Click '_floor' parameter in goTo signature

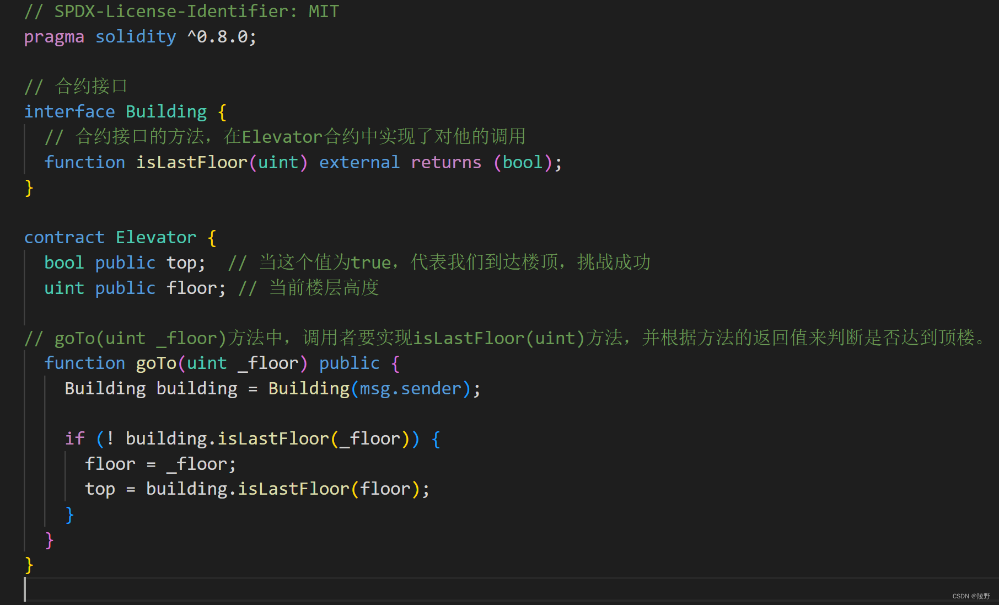pos(268,363)
